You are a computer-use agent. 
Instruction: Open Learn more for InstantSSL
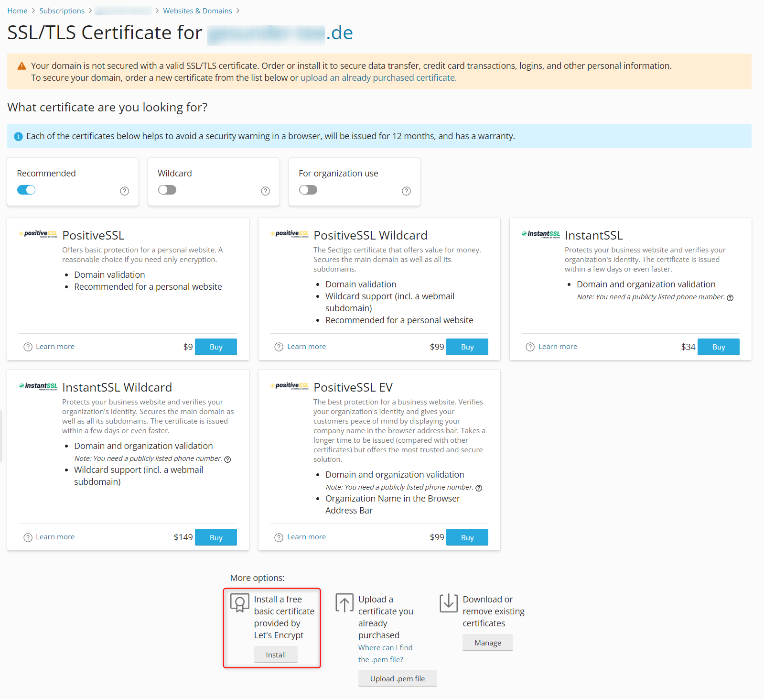tap(558, 347)
